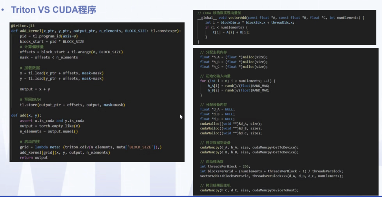Click the __global__ void vectorAdd signature
The height and width of the screenshot is (197, 382).
pyautogui.click(x=280, y=18)
